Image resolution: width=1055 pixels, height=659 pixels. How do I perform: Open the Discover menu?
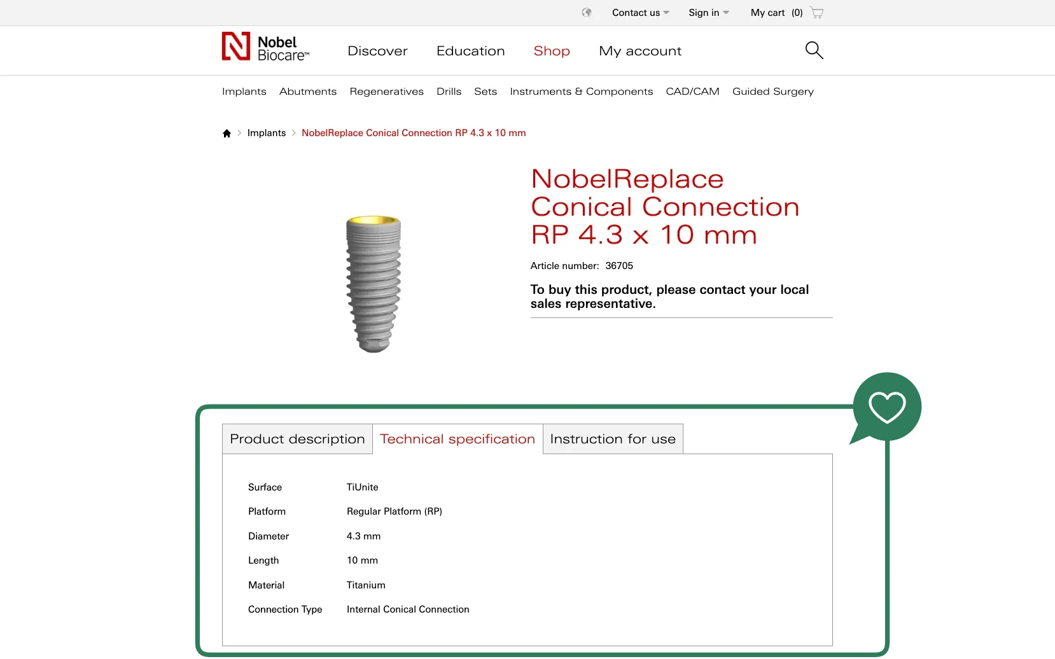[377, 51]
